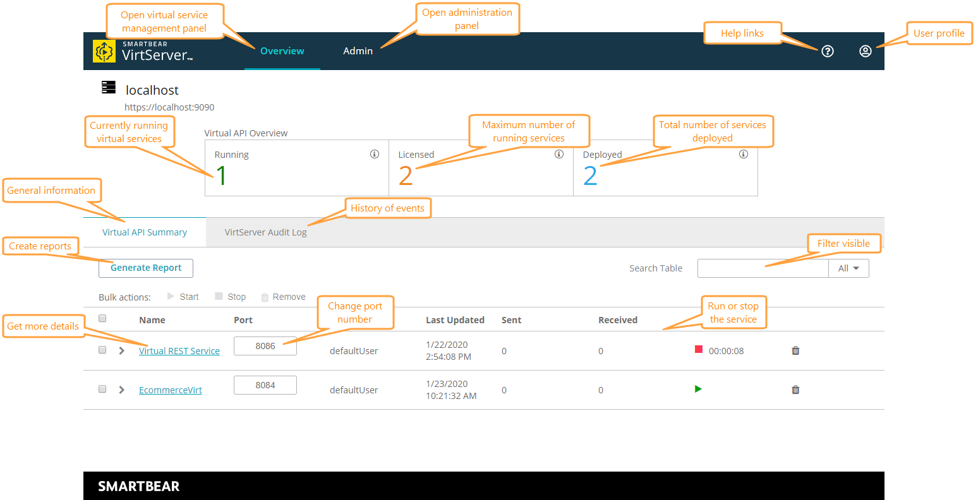Open the All filter dropdown
This screenshot has height=500, width=978.
tap(848, 268)
